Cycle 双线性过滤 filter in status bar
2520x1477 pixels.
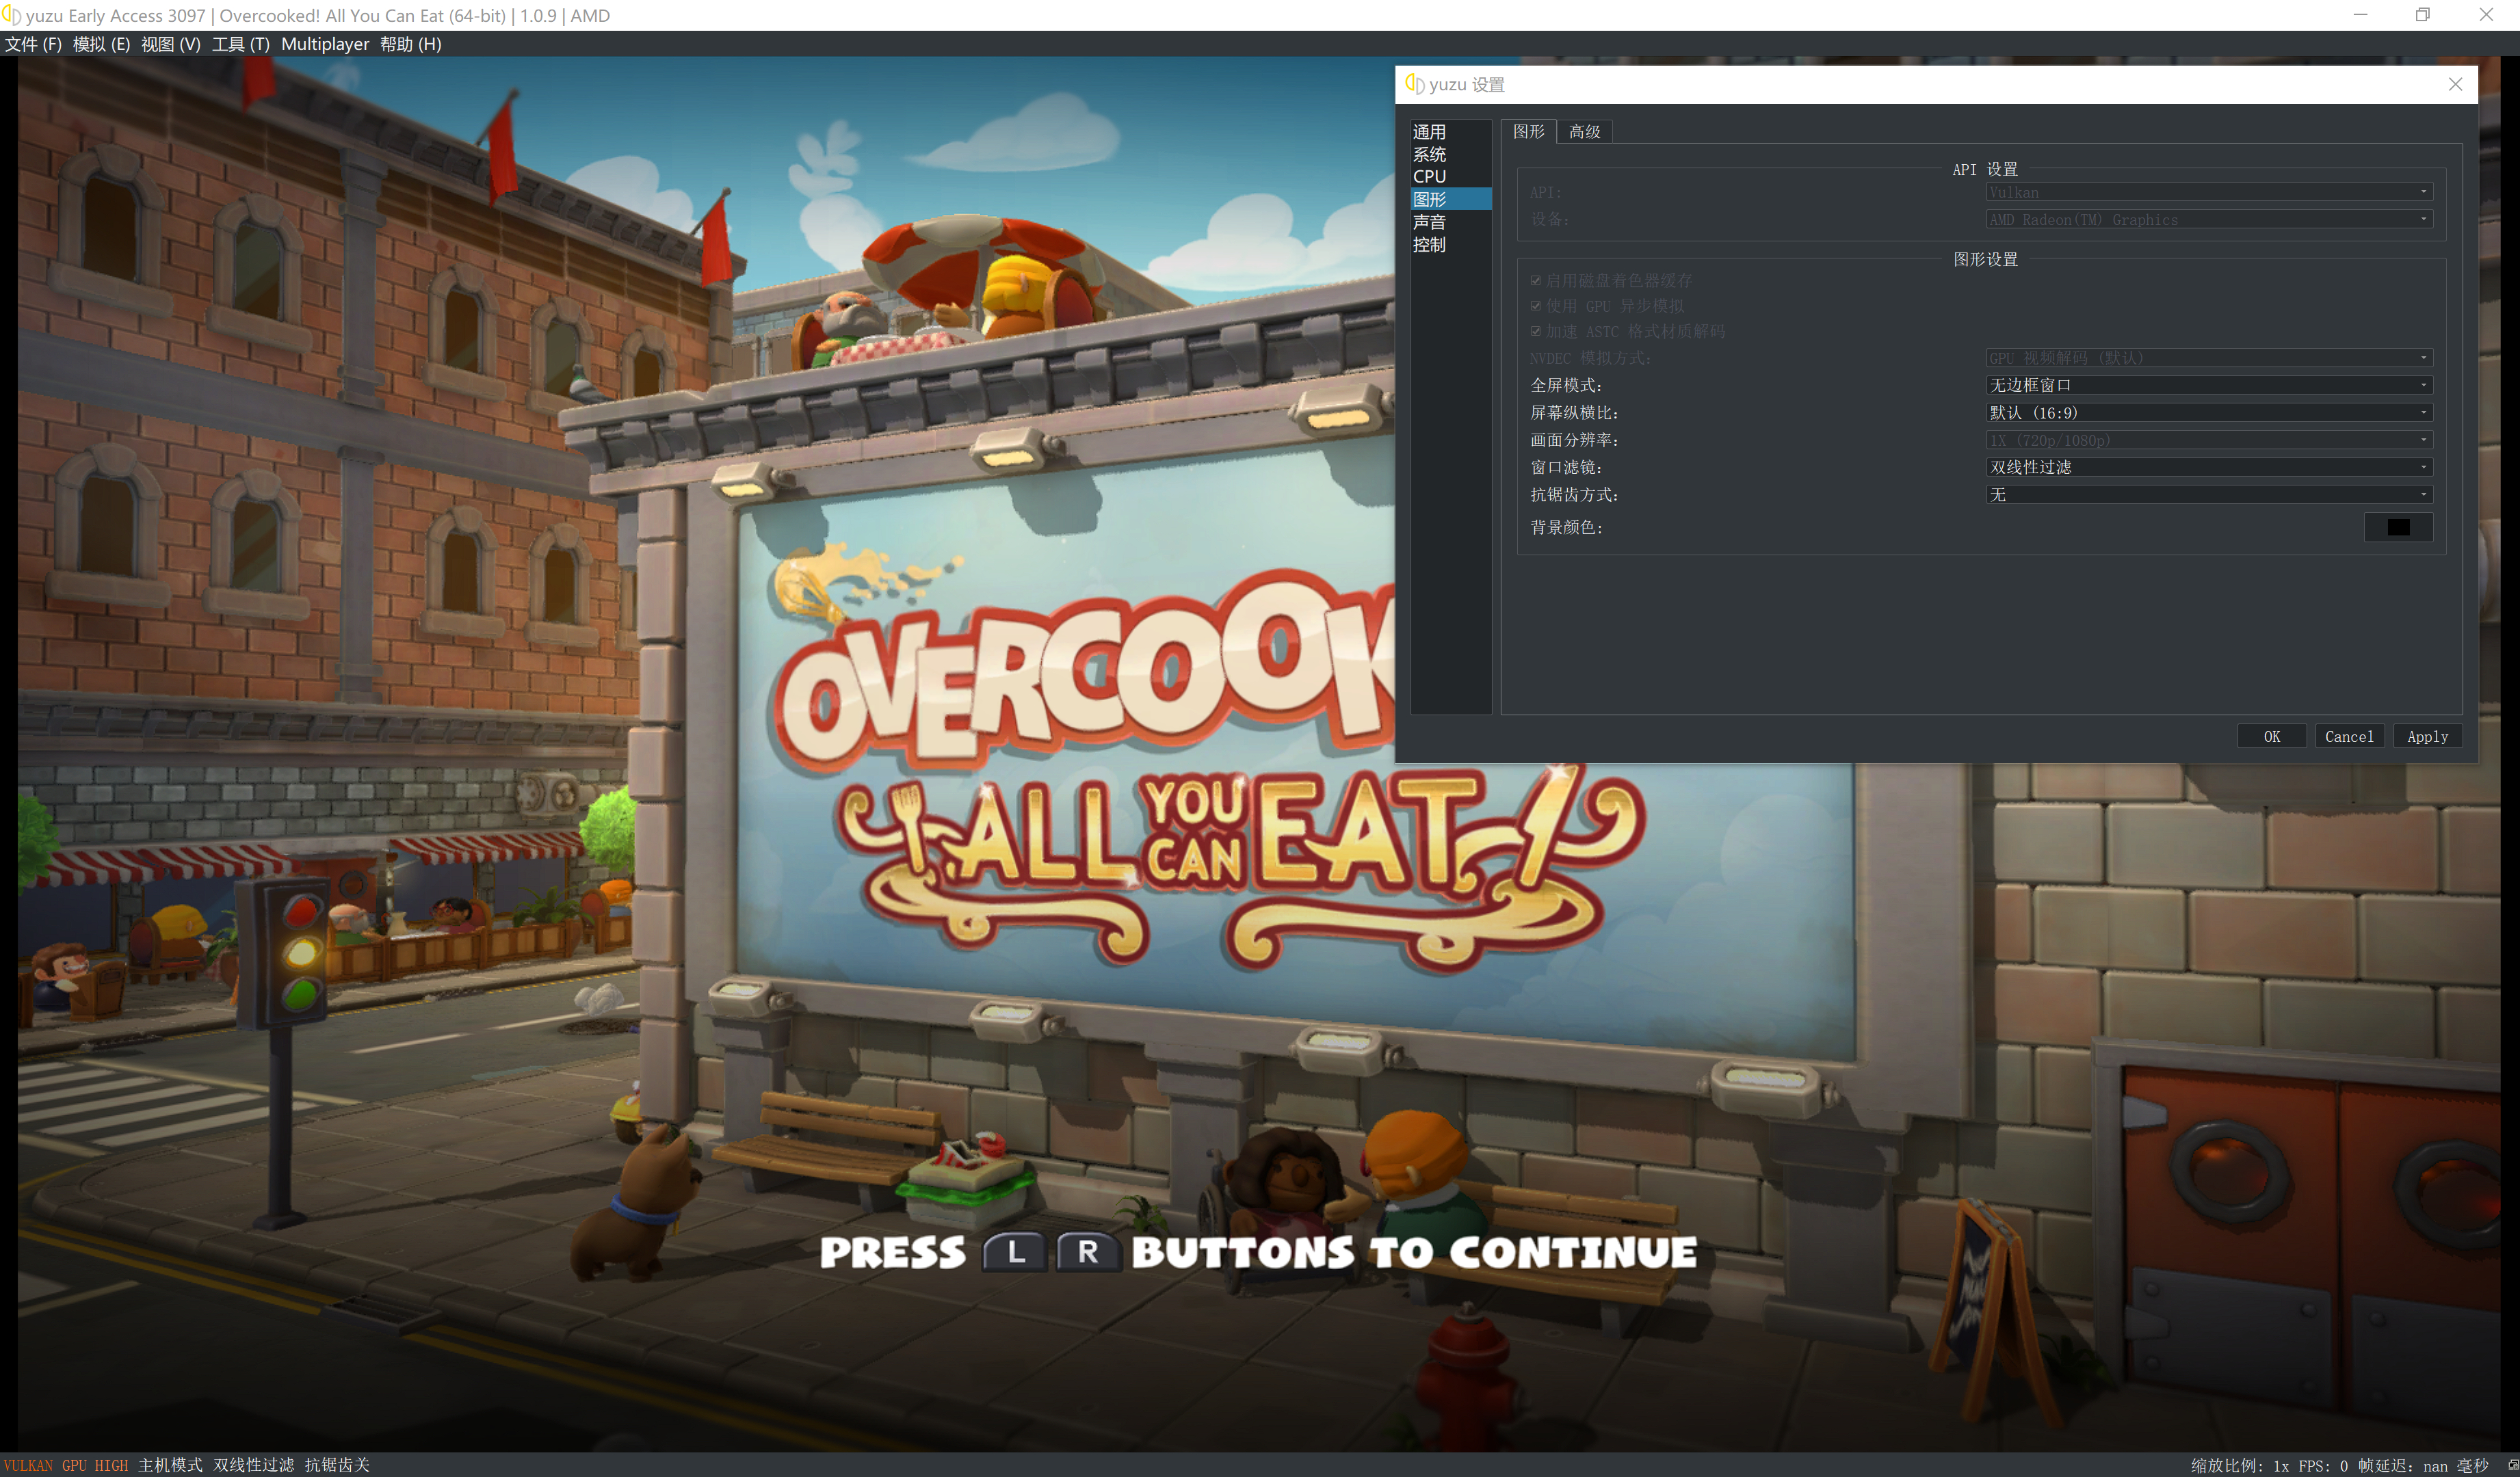click(x=253, y=1465)
